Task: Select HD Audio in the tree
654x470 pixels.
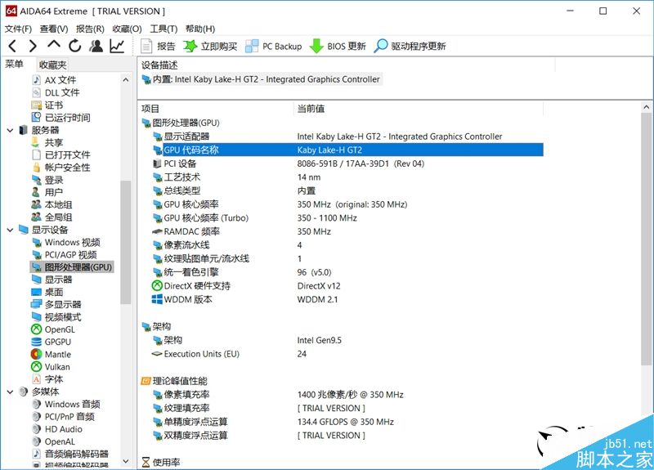Action: pos(57,429)
